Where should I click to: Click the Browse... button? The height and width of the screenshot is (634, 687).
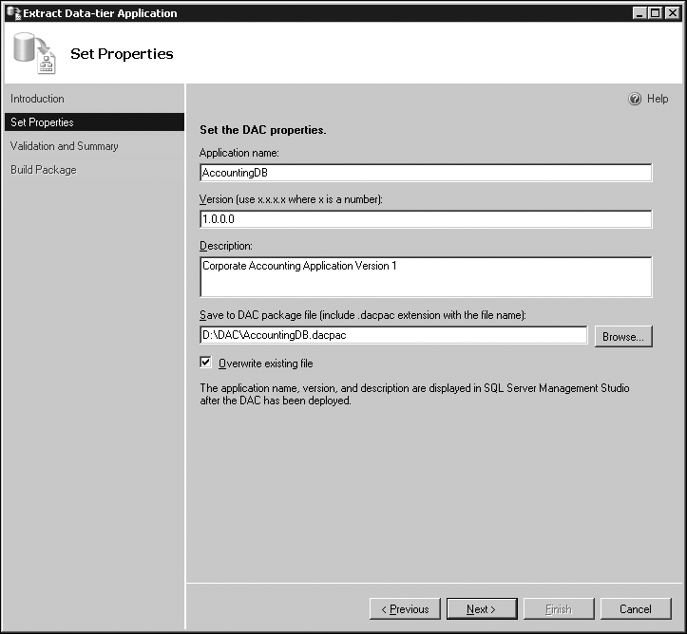(623, 337)
